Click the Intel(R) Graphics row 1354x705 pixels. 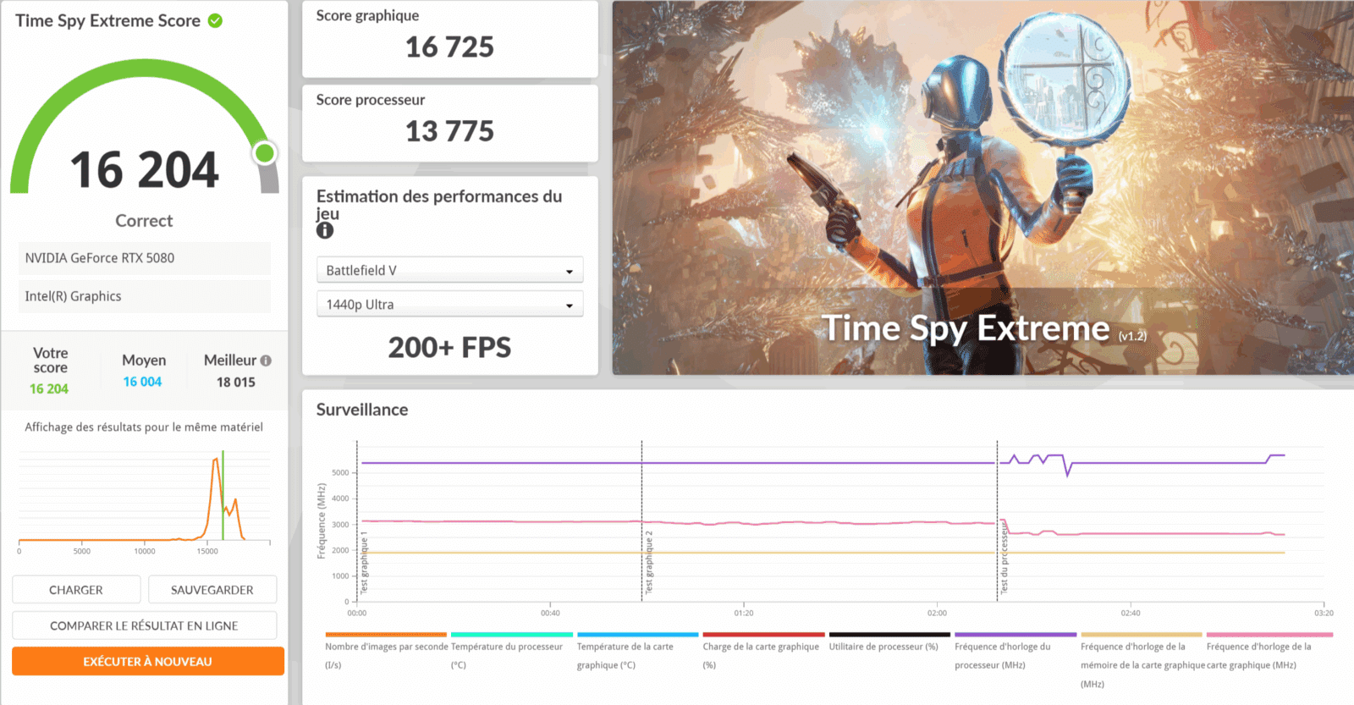145,296
